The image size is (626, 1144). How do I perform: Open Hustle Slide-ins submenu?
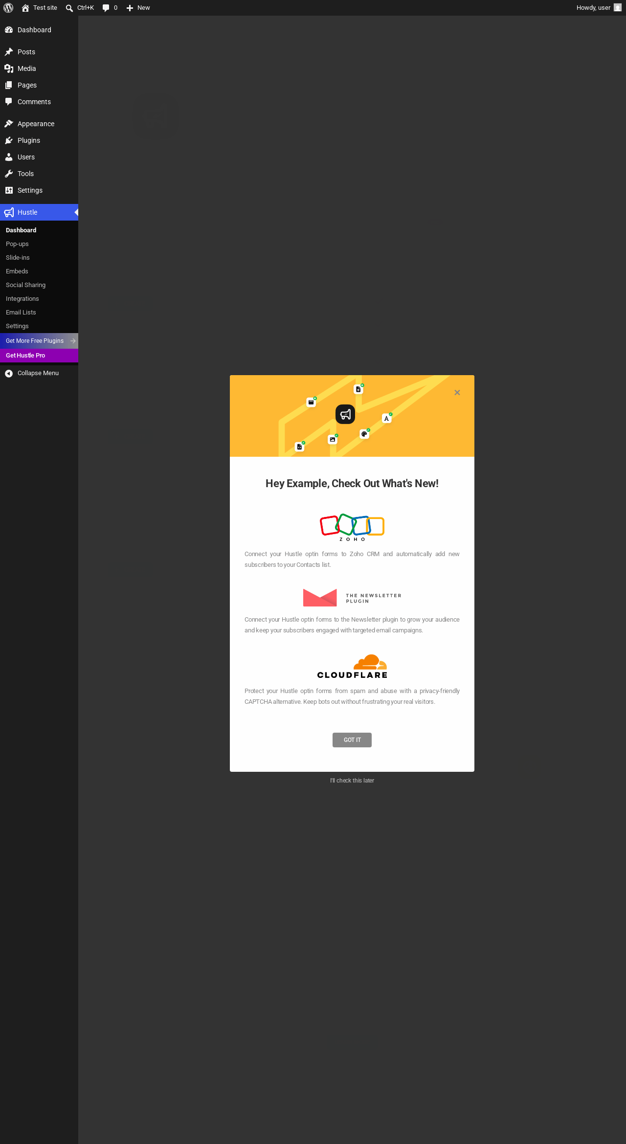39,258
